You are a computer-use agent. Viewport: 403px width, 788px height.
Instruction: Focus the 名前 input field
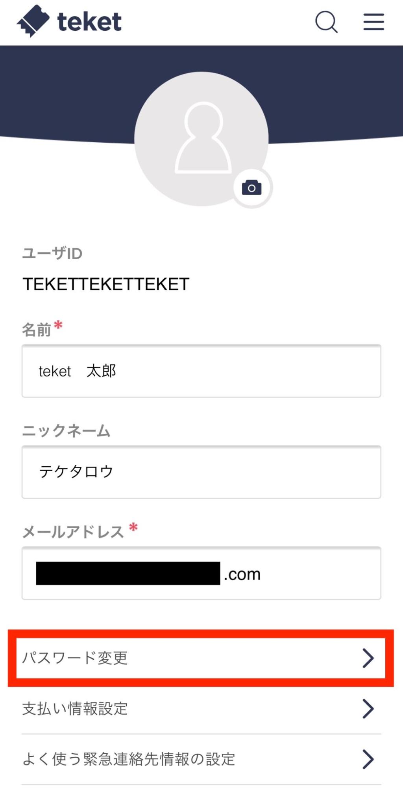201,371
